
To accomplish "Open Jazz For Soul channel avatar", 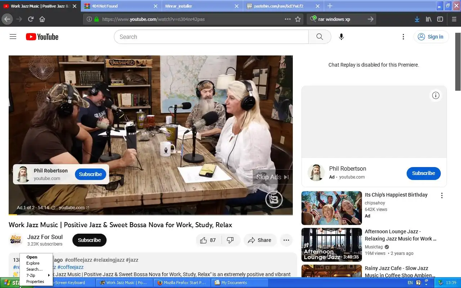I will (x=16, y=240).
